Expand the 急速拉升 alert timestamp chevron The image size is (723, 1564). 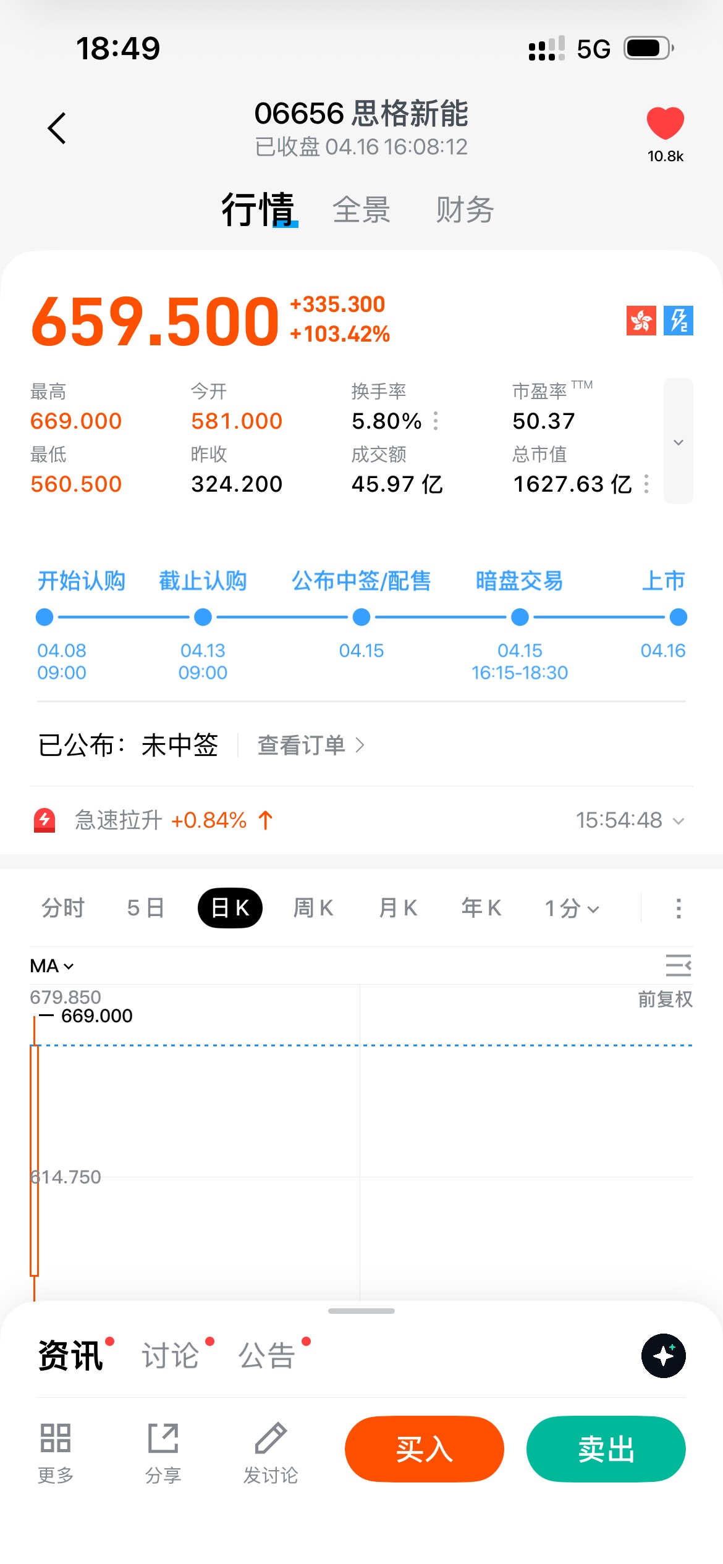(679, 821)
